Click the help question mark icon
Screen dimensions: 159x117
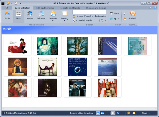[155, 8]
